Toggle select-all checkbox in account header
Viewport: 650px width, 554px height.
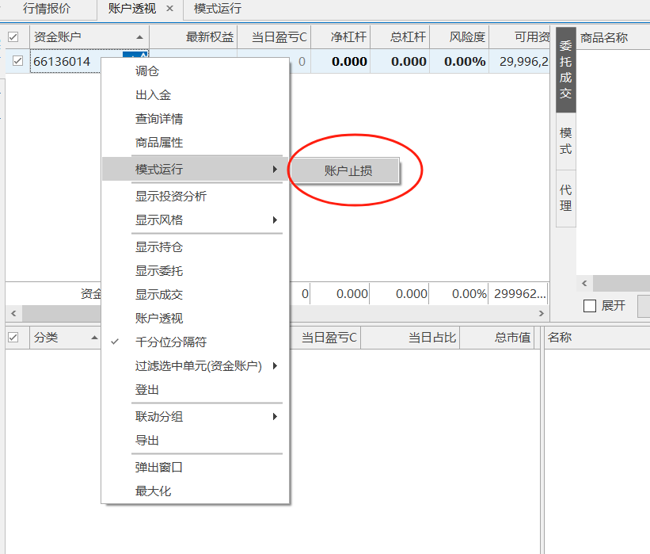coord(13,37)
